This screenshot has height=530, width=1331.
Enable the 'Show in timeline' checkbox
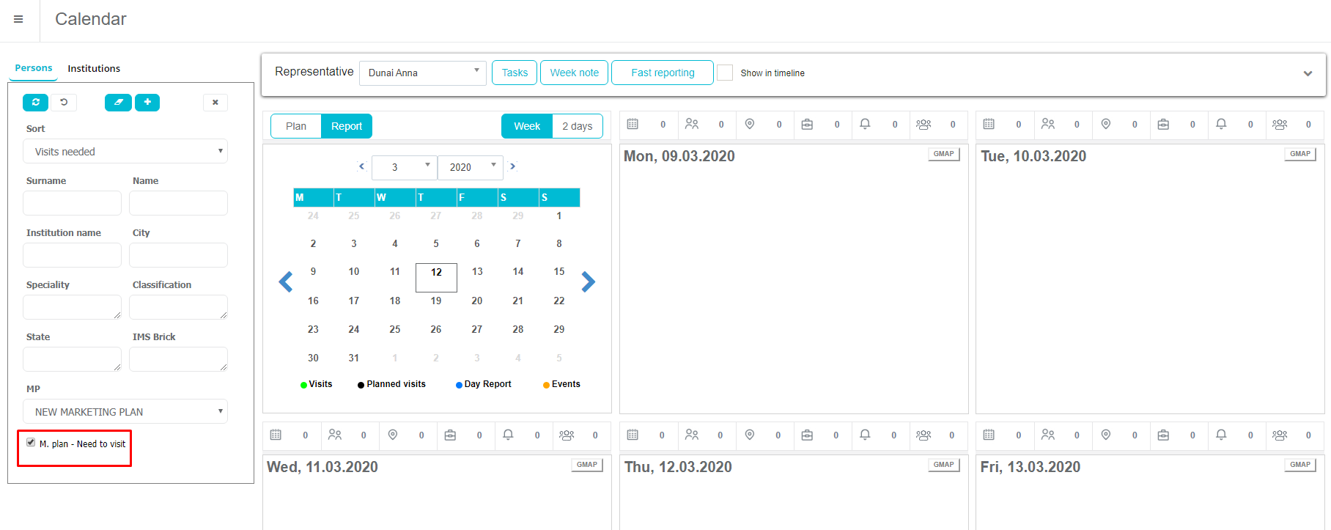[725, 73]
